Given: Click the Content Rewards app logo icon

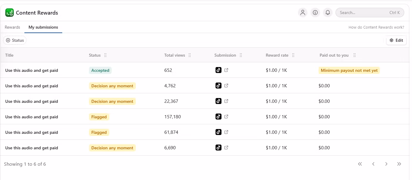Looking at the screenshot, I should [x=10, y=13].
